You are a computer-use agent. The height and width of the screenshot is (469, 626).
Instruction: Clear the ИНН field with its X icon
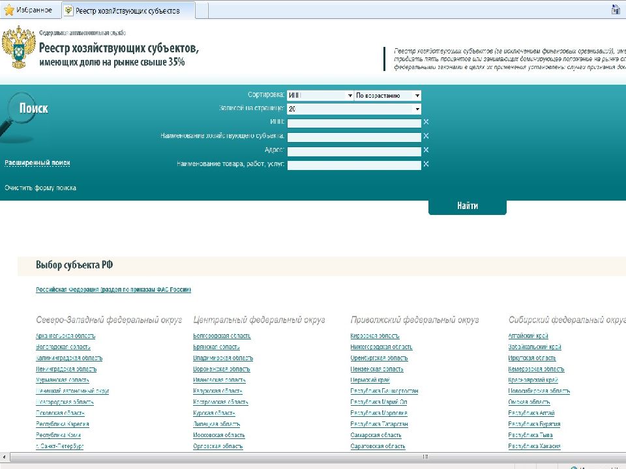point(426,122)
